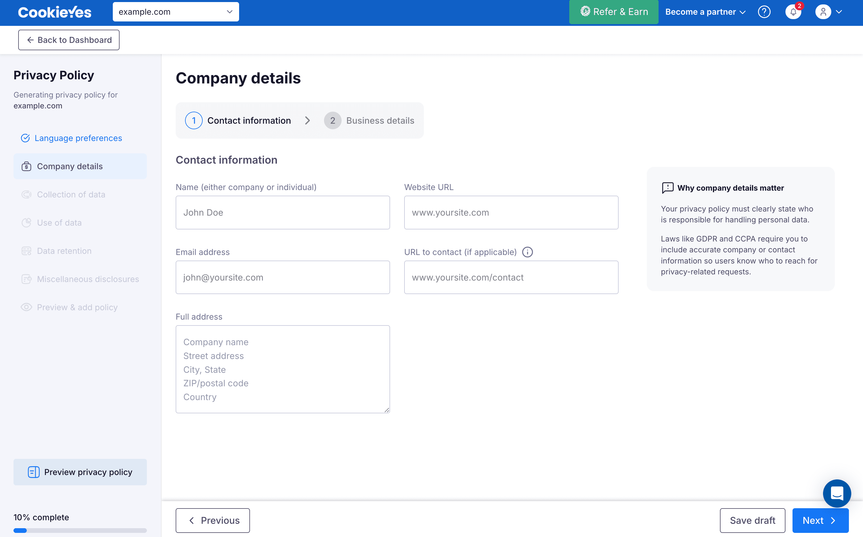Click the Next button
The width and height of the screenshot is (863, 537).
tap(820, 520)
